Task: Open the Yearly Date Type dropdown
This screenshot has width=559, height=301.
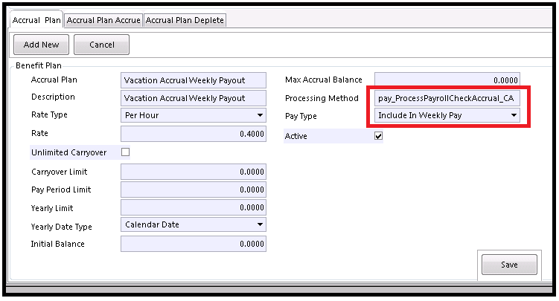Action: click(194, 224)
